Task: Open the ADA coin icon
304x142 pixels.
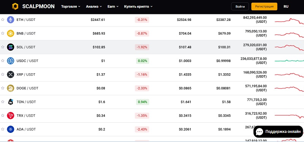Action: [11, 129]
